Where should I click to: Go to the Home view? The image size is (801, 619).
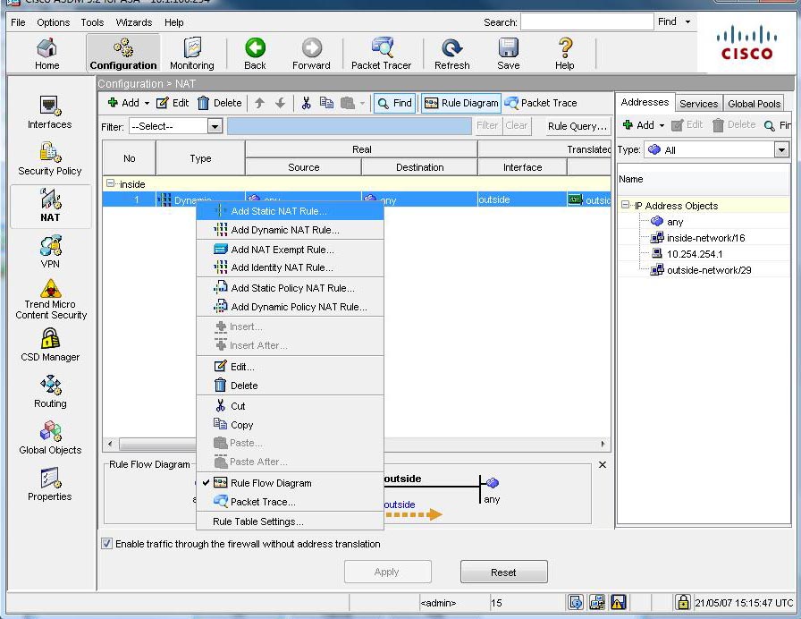click(x=47, y=54)
